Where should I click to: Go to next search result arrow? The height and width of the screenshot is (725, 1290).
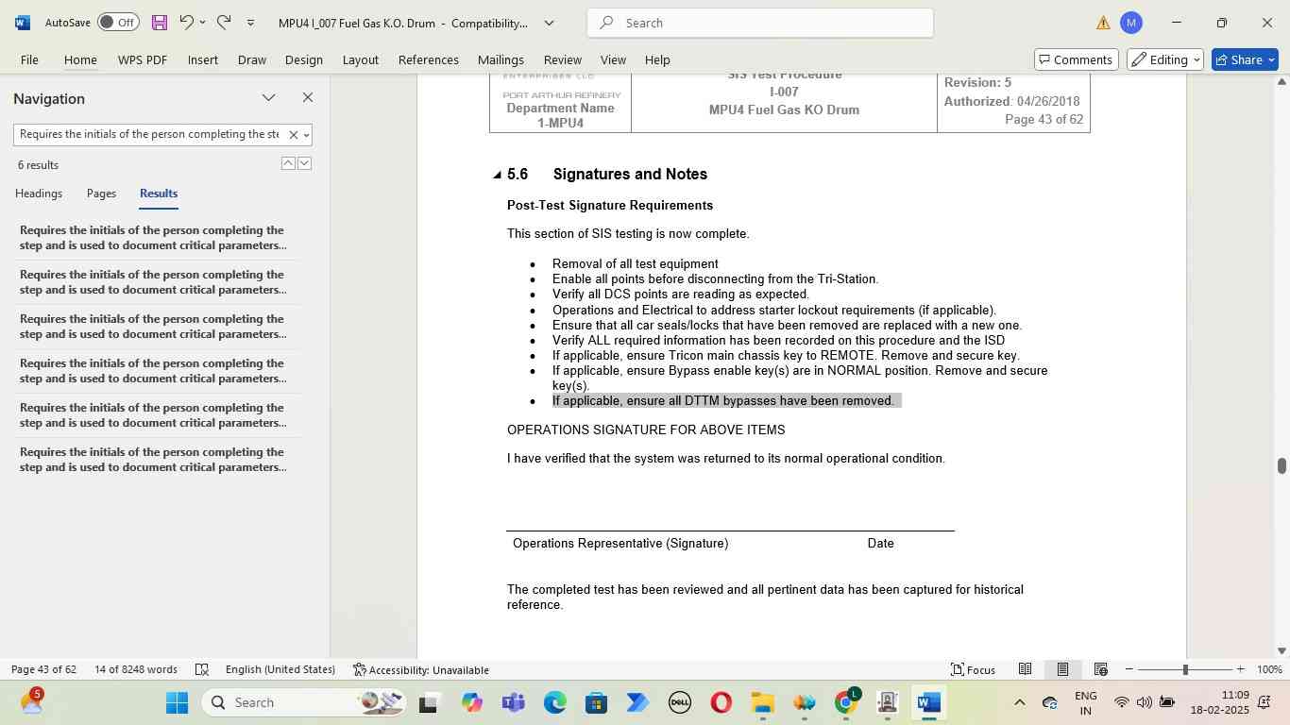click(304, 163)
